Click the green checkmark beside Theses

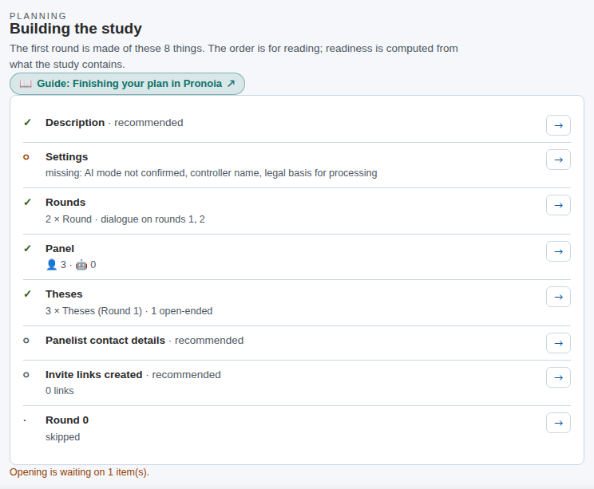click(x=27, y=294)
